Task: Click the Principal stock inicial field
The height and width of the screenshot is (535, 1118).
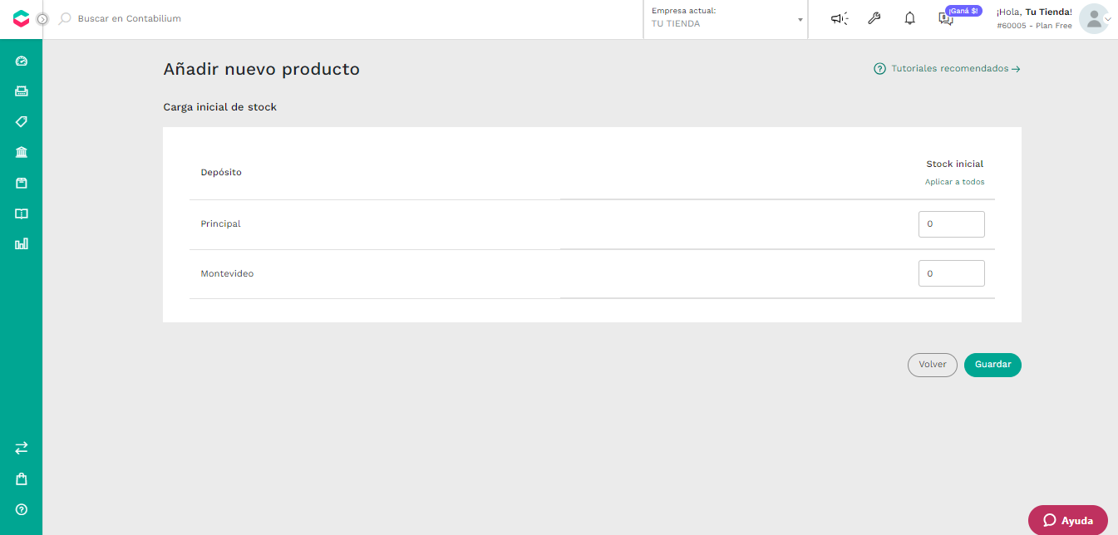Action: [952, 224]
